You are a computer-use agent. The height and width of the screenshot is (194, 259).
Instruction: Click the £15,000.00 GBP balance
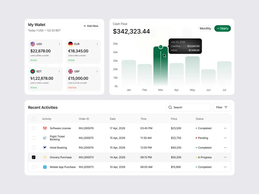[x=78, y=78]
